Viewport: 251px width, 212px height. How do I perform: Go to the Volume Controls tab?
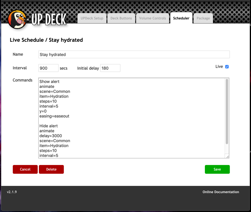[x=152, y=18]
